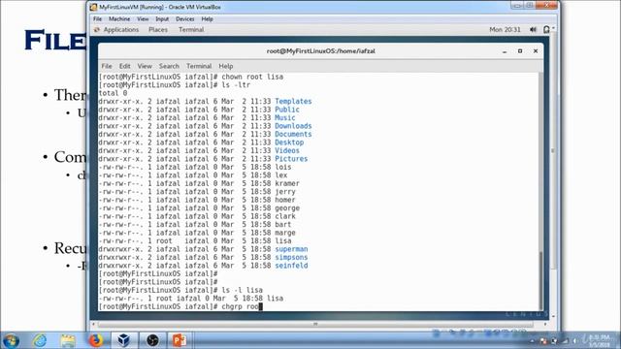Click the Documents directory entry

(293, 134)
